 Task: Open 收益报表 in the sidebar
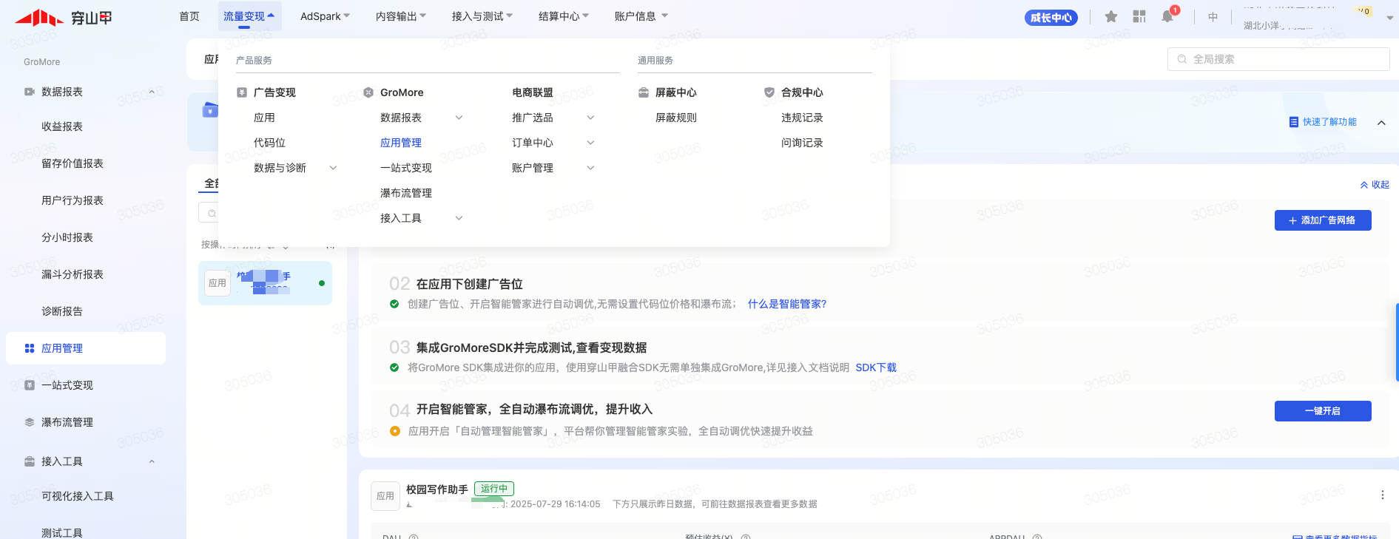(62, 126)
